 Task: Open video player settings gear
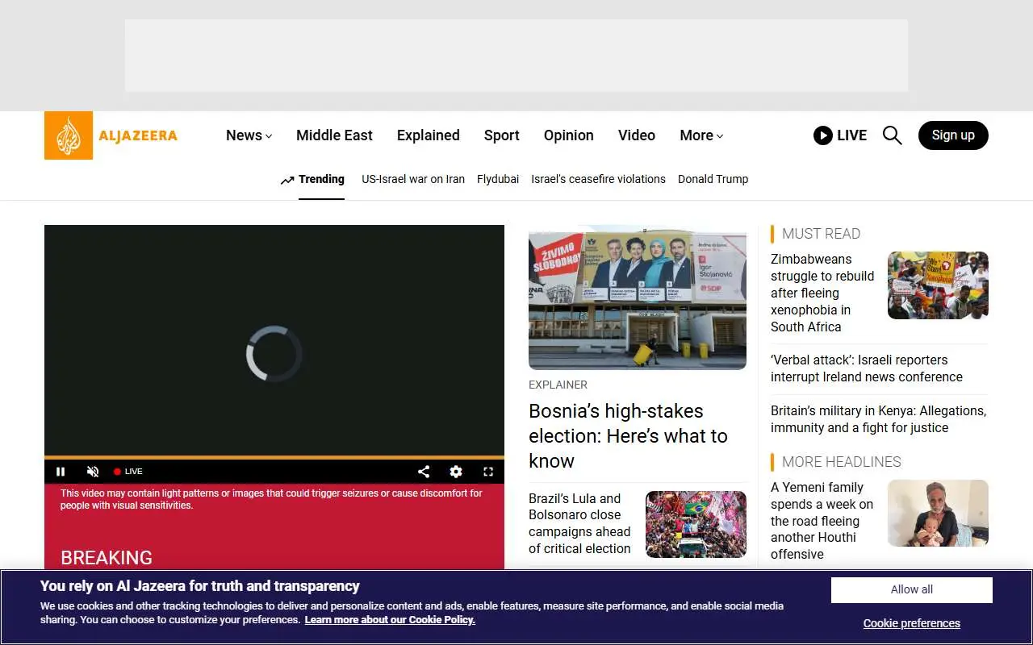click(x=456, y=472)
